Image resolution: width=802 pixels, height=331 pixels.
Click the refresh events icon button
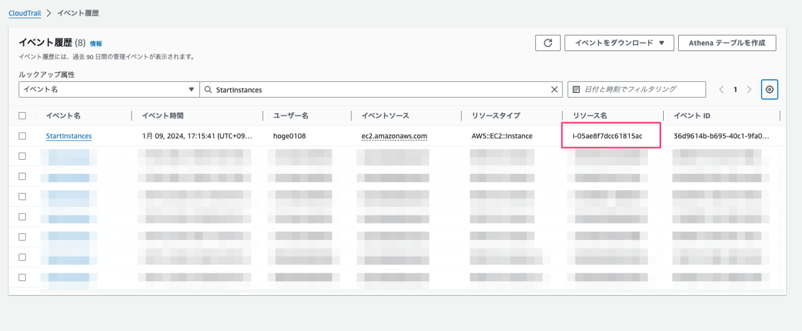[548, 43]
